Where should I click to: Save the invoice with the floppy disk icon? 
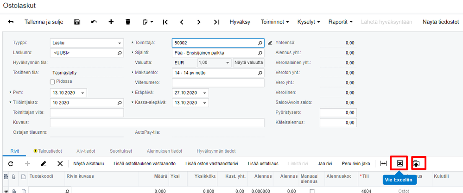click(77, 22)
